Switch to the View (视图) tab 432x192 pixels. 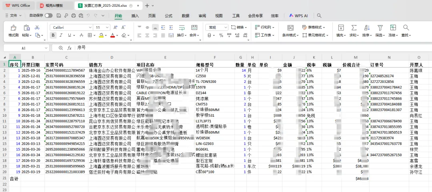pos(219,16)
